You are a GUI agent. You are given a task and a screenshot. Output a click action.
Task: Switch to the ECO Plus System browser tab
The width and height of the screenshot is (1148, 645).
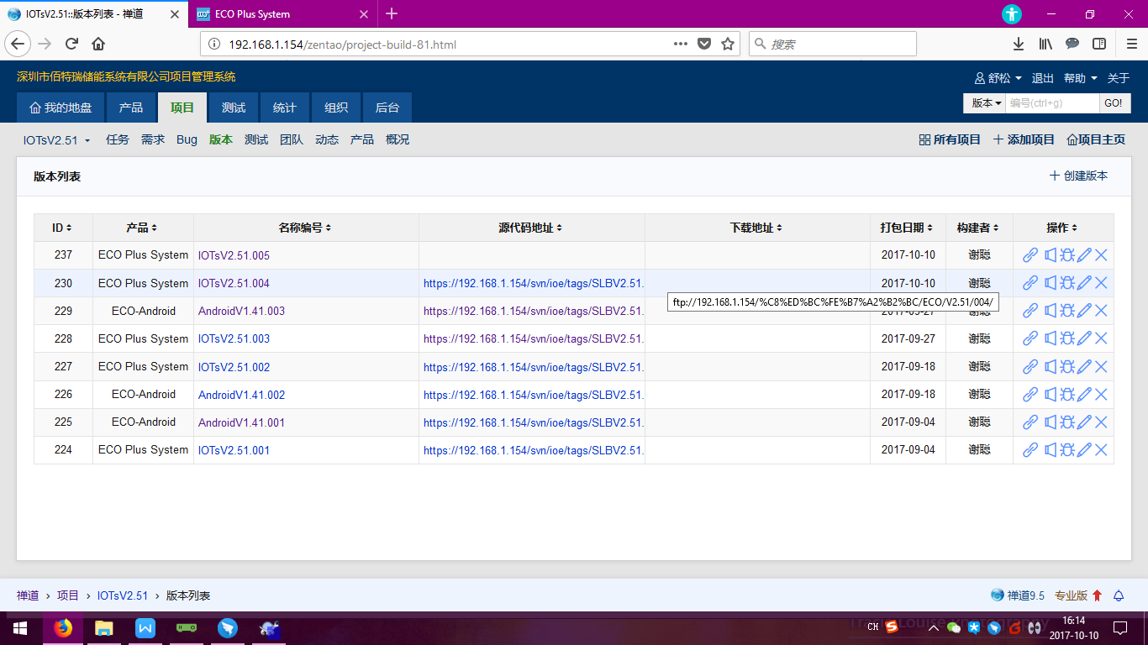[282, 14]
